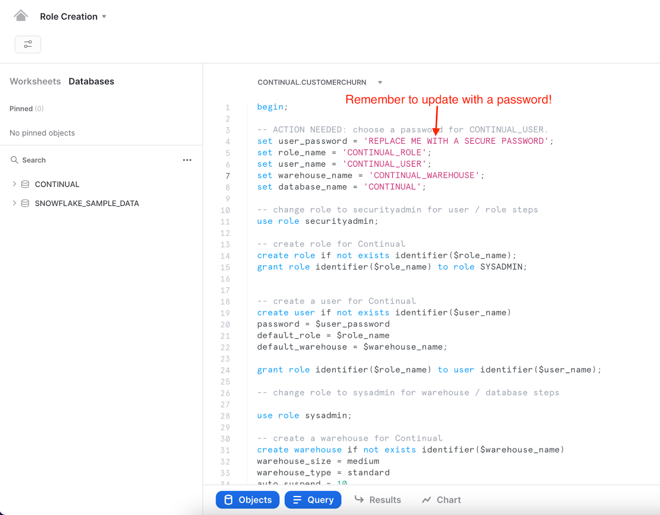Open the CONTINUAL.CUSTOMERCHURN context dropdown
Image resolution: width=660 pixels, height=515 pixels.
click(x=380, y=83)
